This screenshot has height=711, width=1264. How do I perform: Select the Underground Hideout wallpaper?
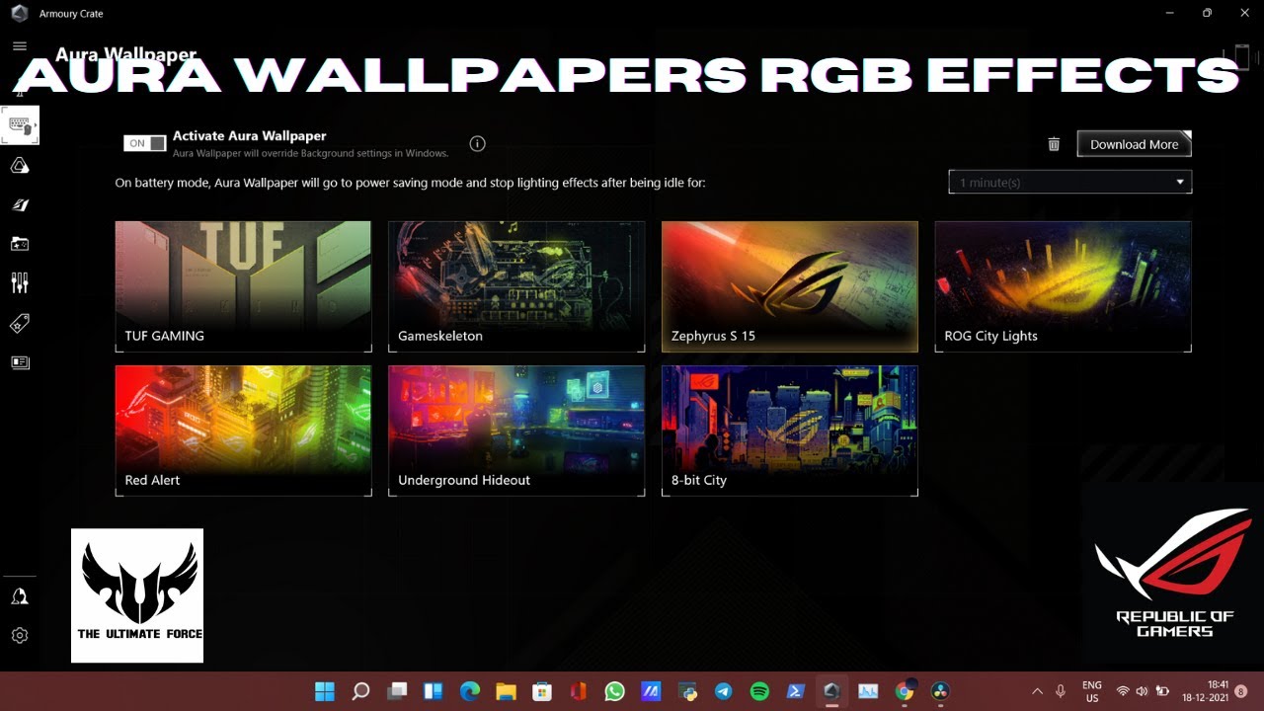pyautogui.click(x=516, y=431)
